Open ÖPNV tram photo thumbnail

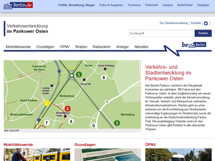tap(178, 155)
